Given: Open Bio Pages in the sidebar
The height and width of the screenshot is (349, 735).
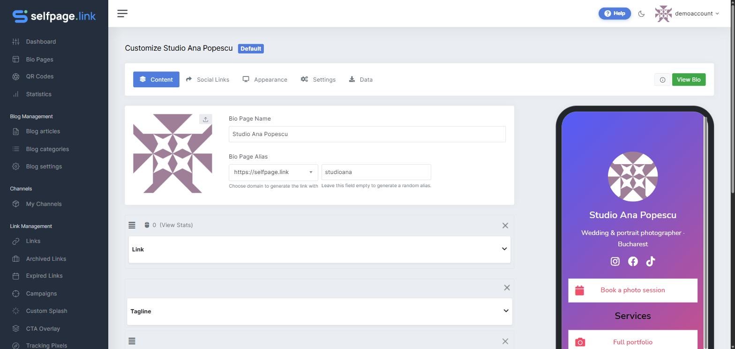Looking at the screenshot, I should pyautogui.click(x=39, y=60).
